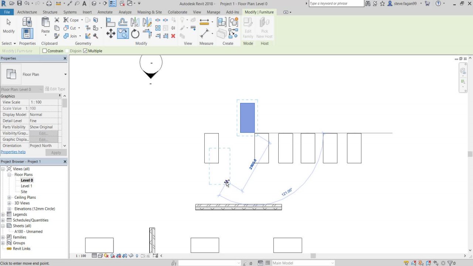Open the Cope dropdown arrow

point(82,20)
